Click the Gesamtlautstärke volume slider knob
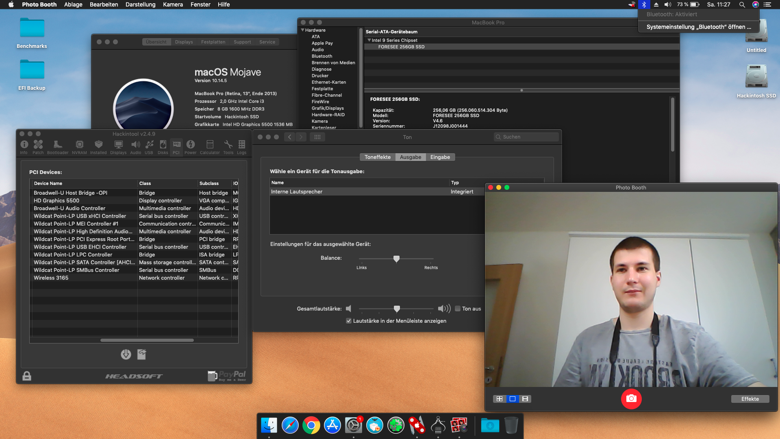Image resolution: width=780 pixels, height=439 pixels. [397, 309]
